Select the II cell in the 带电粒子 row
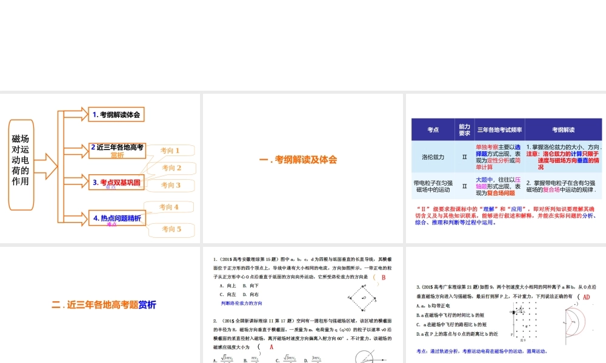 click(x=465, y=186)
